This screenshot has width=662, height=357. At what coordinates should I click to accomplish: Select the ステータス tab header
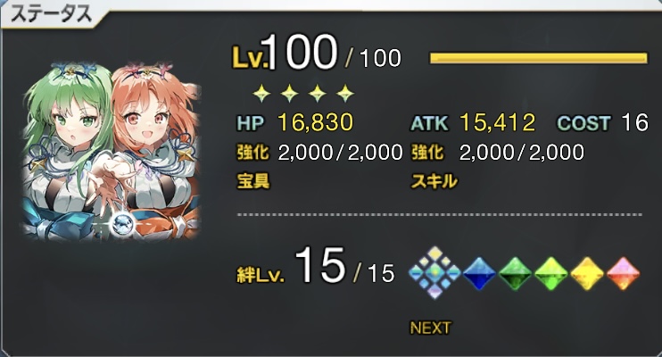tap(51, 14)
